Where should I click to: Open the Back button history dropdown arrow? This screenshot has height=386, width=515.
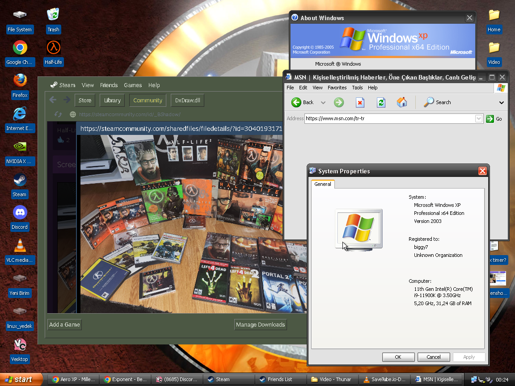[323, 102]
